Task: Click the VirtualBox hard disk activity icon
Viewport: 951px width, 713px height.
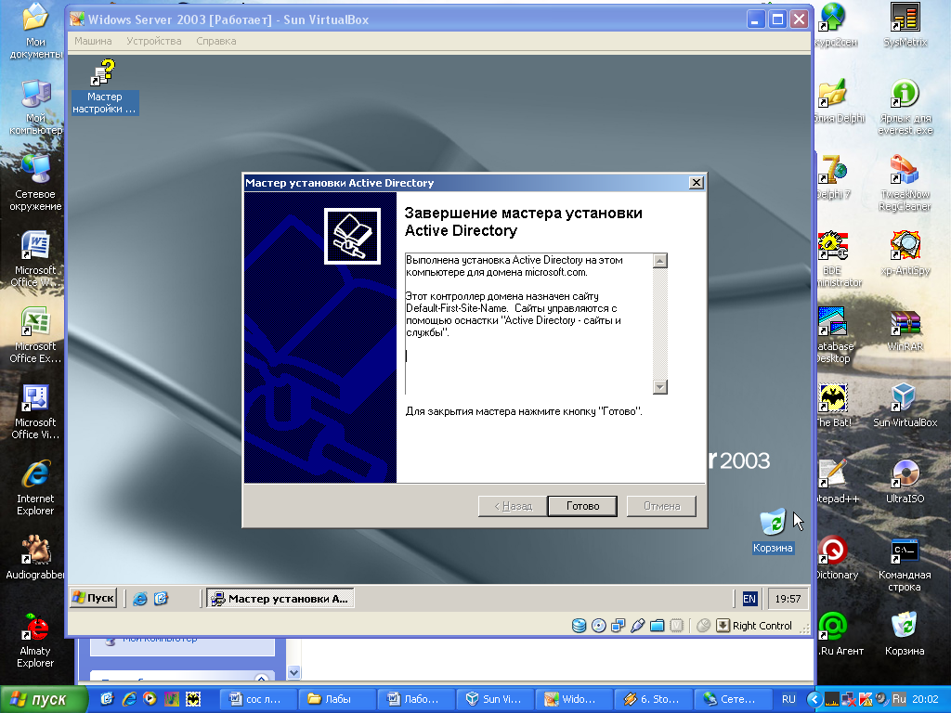Action: pos(580,626)
